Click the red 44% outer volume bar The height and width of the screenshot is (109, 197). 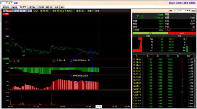[x=182, y=33]
